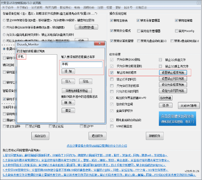Click 深度检测程序特征 button
The height and width of the screenshot is (180, 202).
[x=77, y=91]
